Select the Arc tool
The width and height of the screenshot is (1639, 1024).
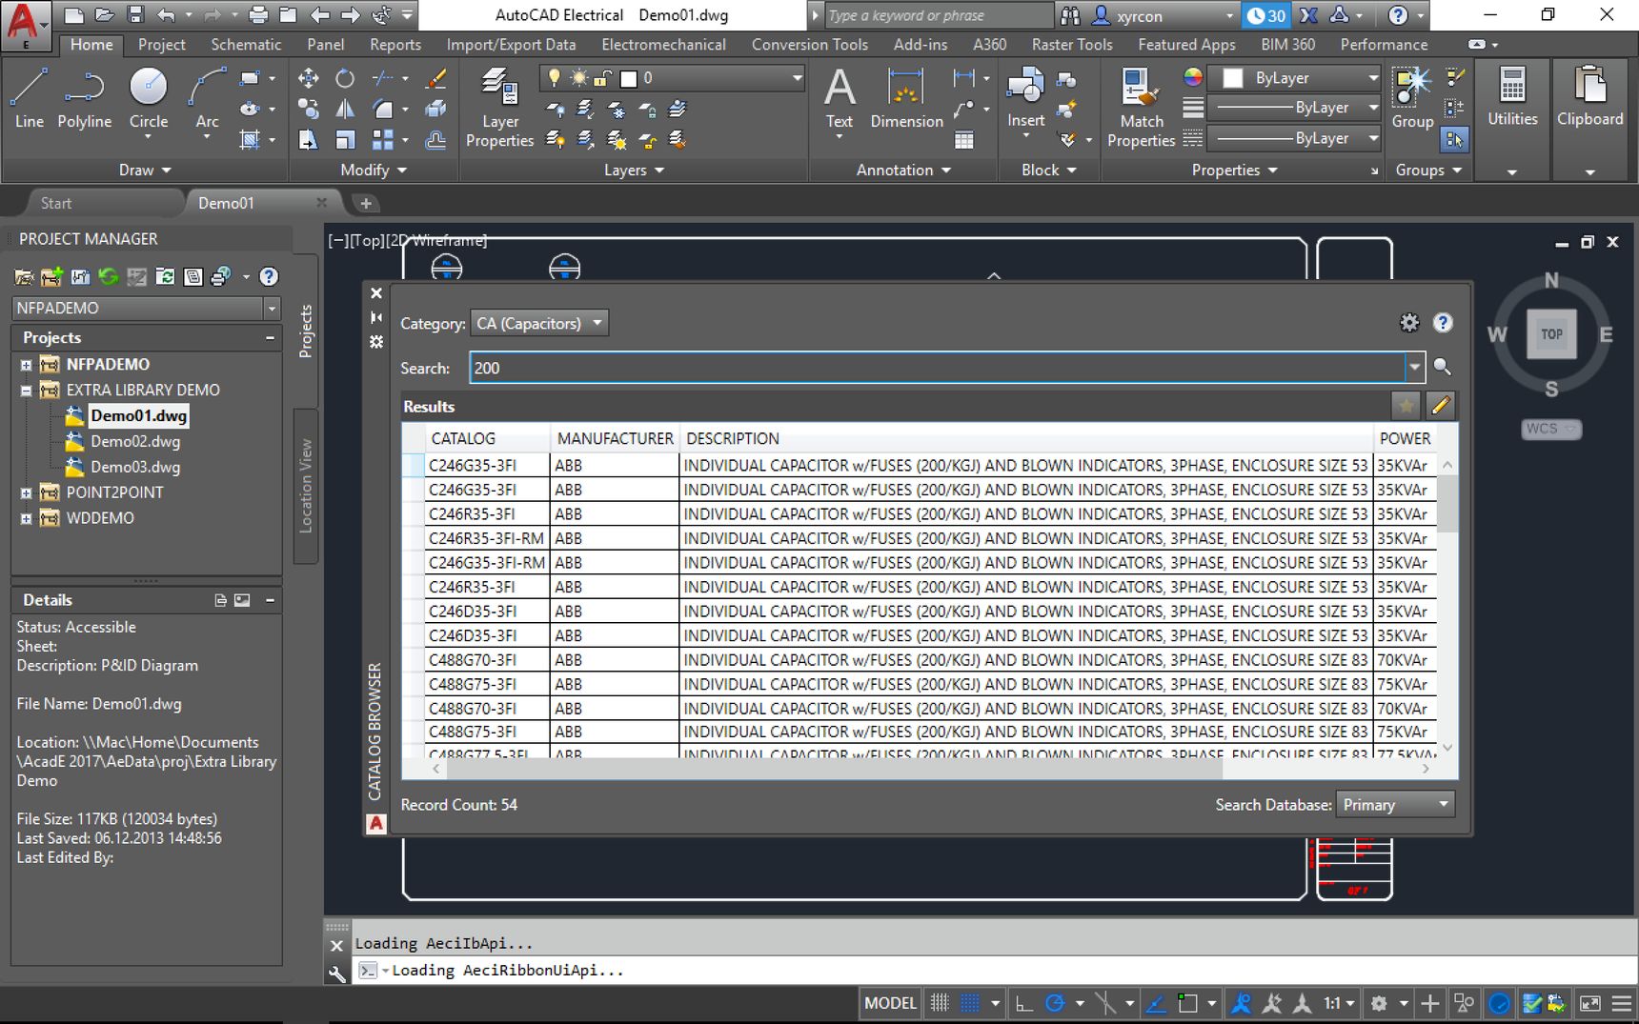[207, 99]
